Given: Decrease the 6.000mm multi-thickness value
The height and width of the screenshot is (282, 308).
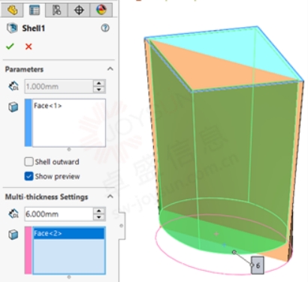Looking at the screenshot, I should click(x=99, y=217).
